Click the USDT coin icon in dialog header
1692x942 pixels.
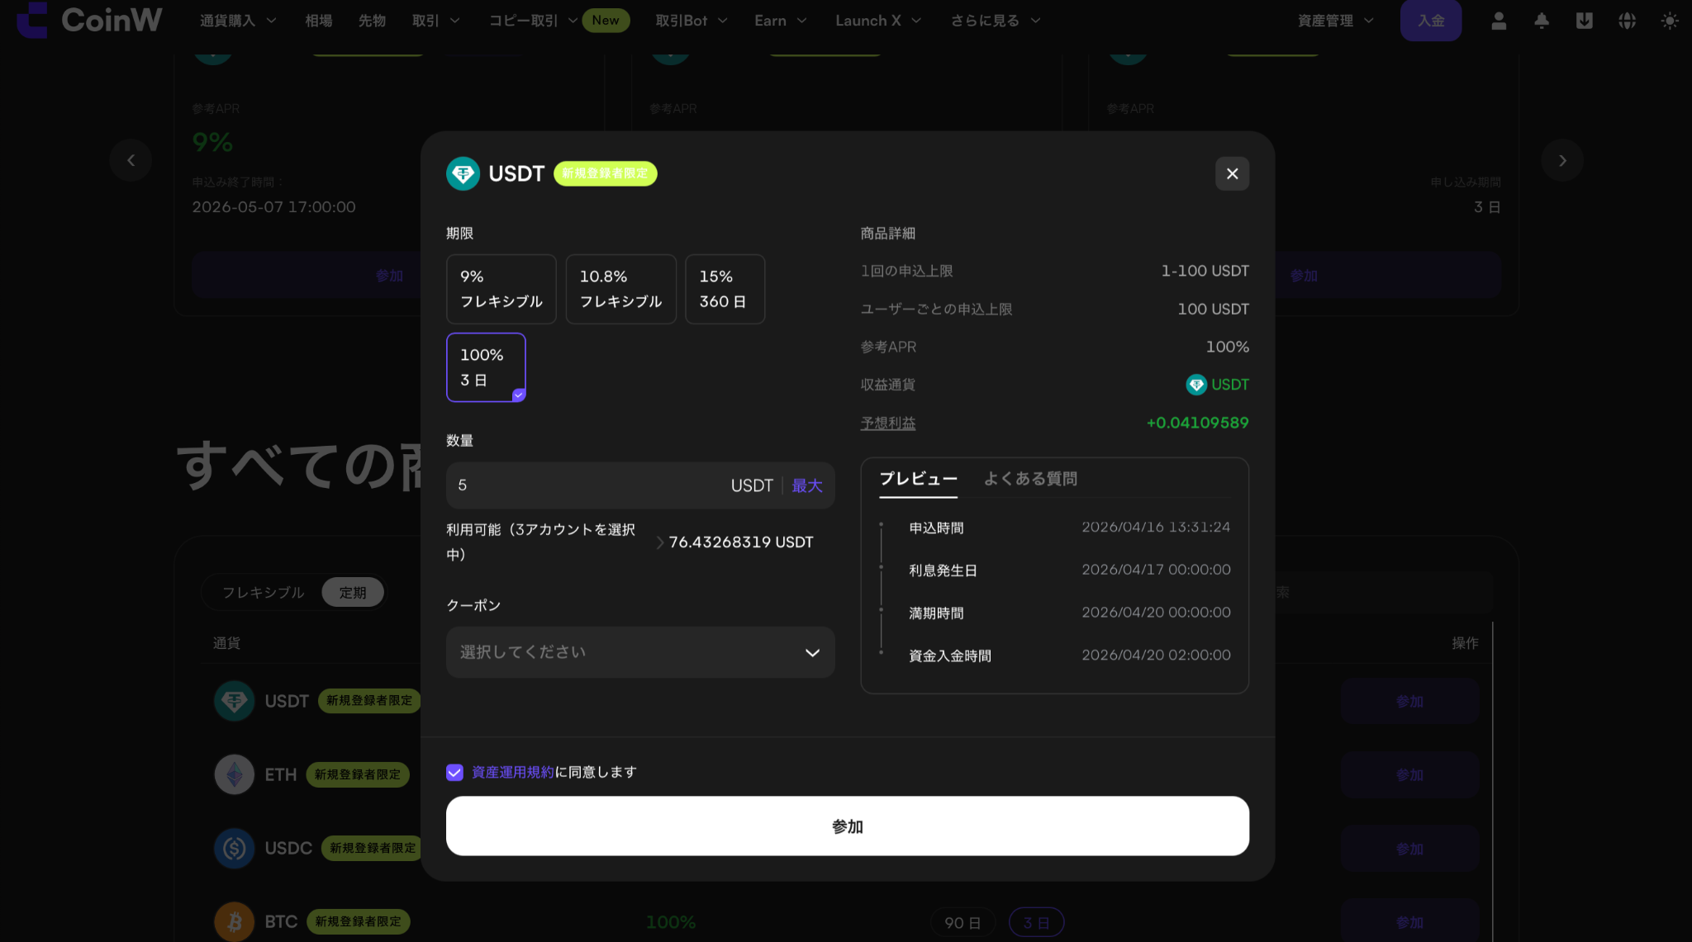(463, 173)
